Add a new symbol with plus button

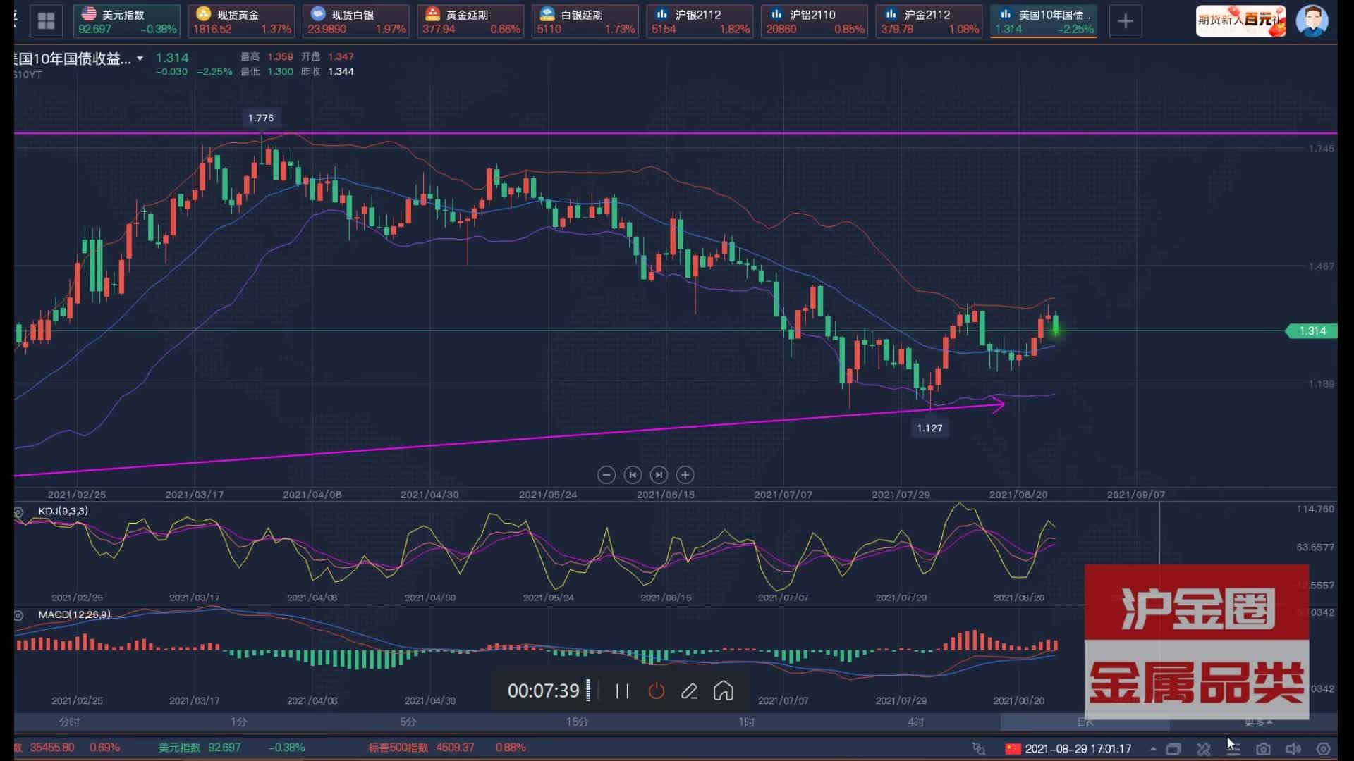1126,21
